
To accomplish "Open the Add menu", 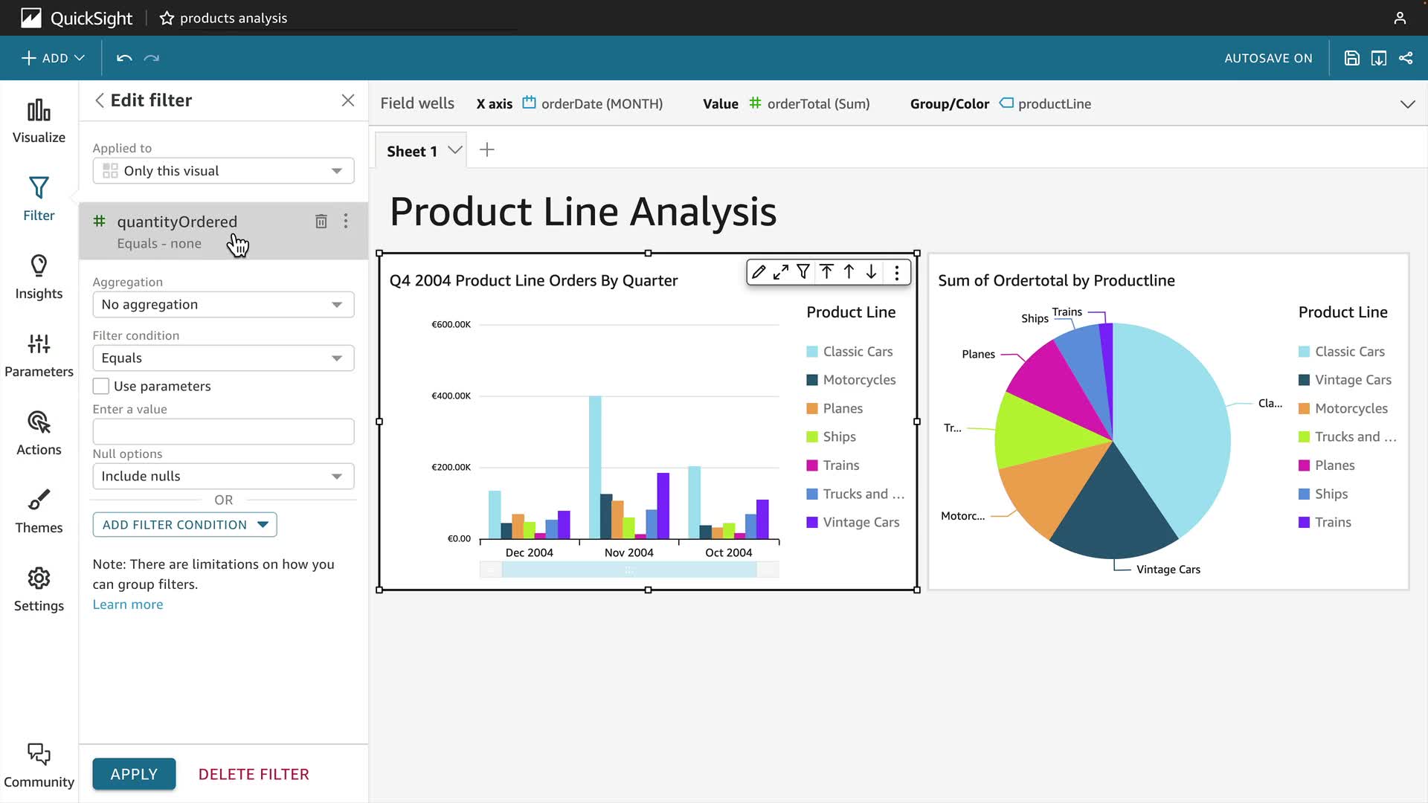I will coord(53,58).
